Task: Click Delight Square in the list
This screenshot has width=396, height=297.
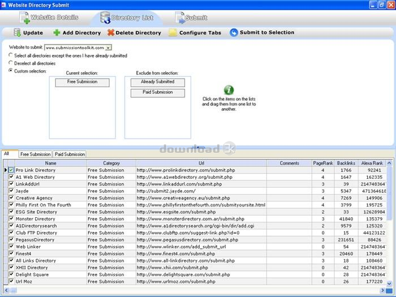Action: (32, 274)
